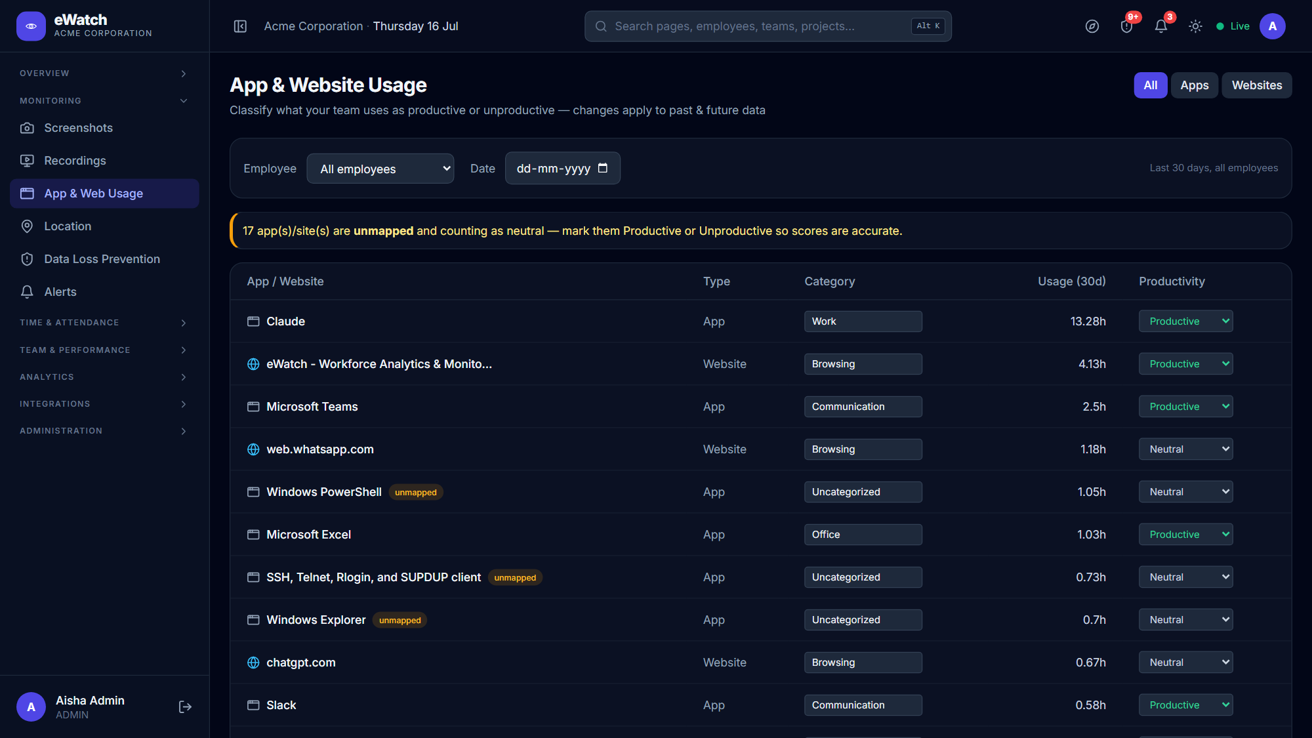Viewport: 1312px width, 738px height.
Task: Open Recordings in the sidebar
Action: [104, 161]
